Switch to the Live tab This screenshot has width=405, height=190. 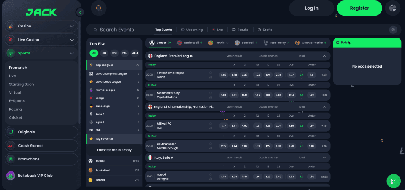[x=218, y=30]
